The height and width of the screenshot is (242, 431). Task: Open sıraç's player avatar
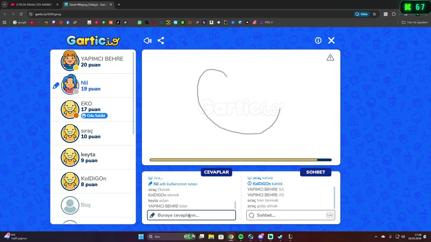point(70,133)
